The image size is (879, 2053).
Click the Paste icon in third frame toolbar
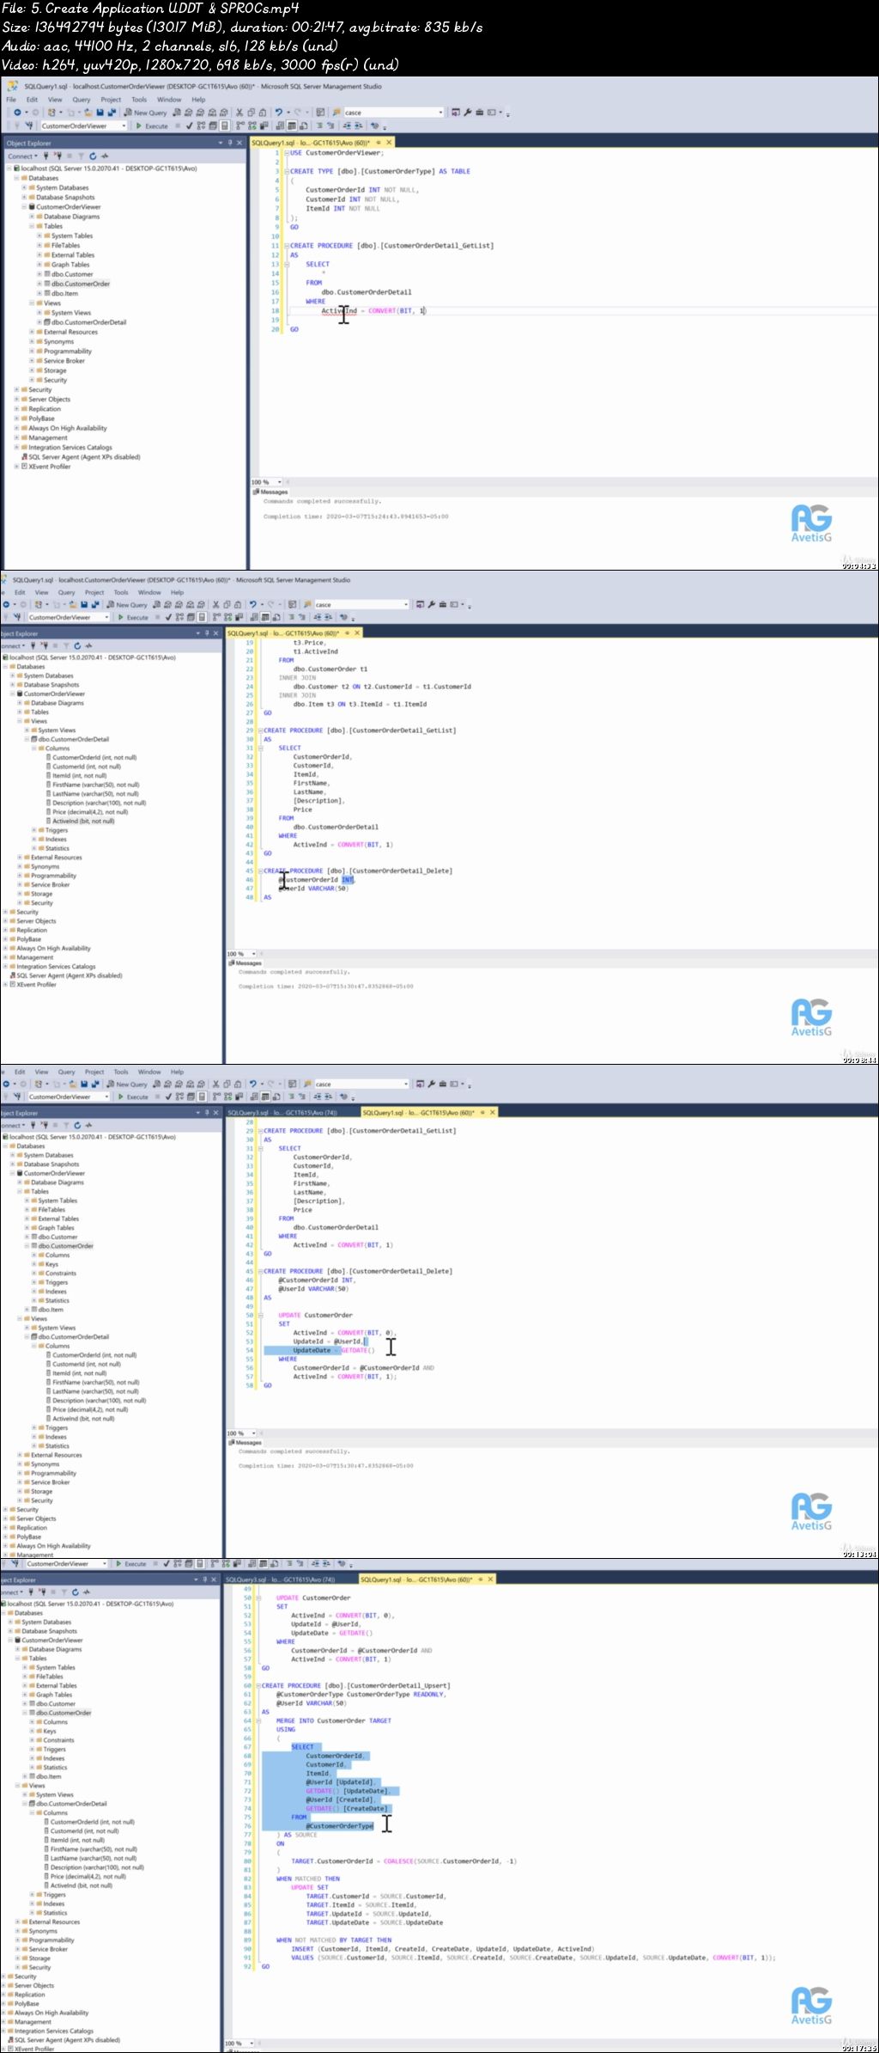pyautogui.click(x=239, y=1084)
